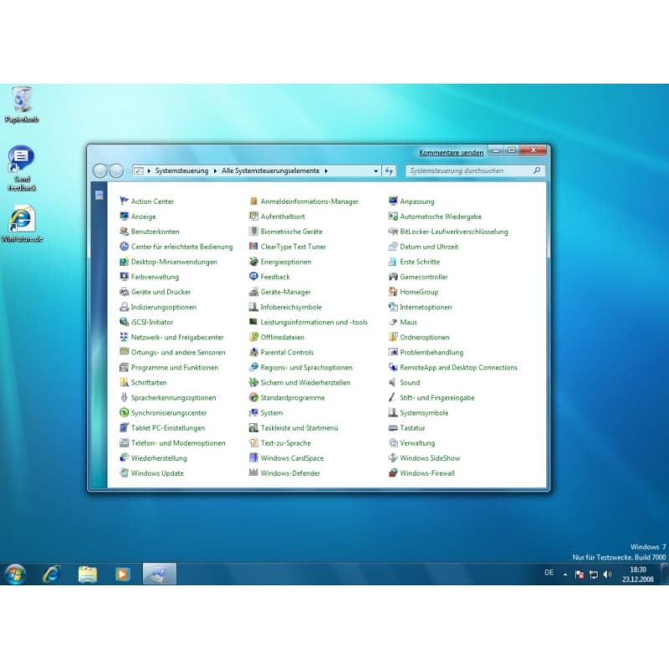Click the Kommentare senden link
The image size is (669, 669).
[451, 152]
